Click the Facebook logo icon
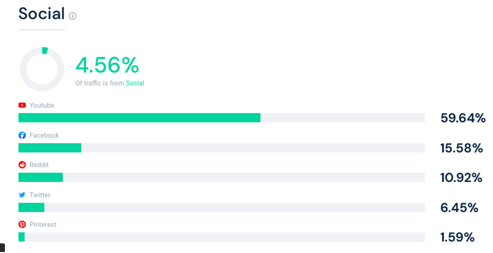This screenshot has width=493, height=253. click(x=22, y=135)
